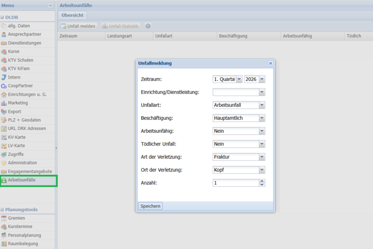Expand the Ort der Verletzung dropdown

[262, 170]
